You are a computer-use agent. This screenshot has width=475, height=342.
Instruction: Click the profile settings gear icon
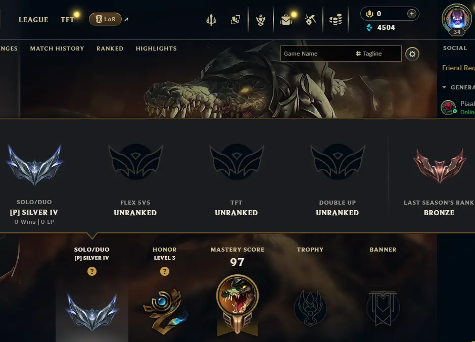click(x=412, y=54)
